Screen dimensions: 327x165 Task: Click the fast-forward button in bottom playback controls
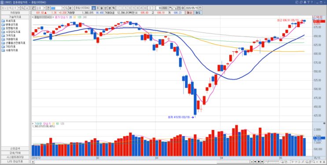(x=262, y=161)
